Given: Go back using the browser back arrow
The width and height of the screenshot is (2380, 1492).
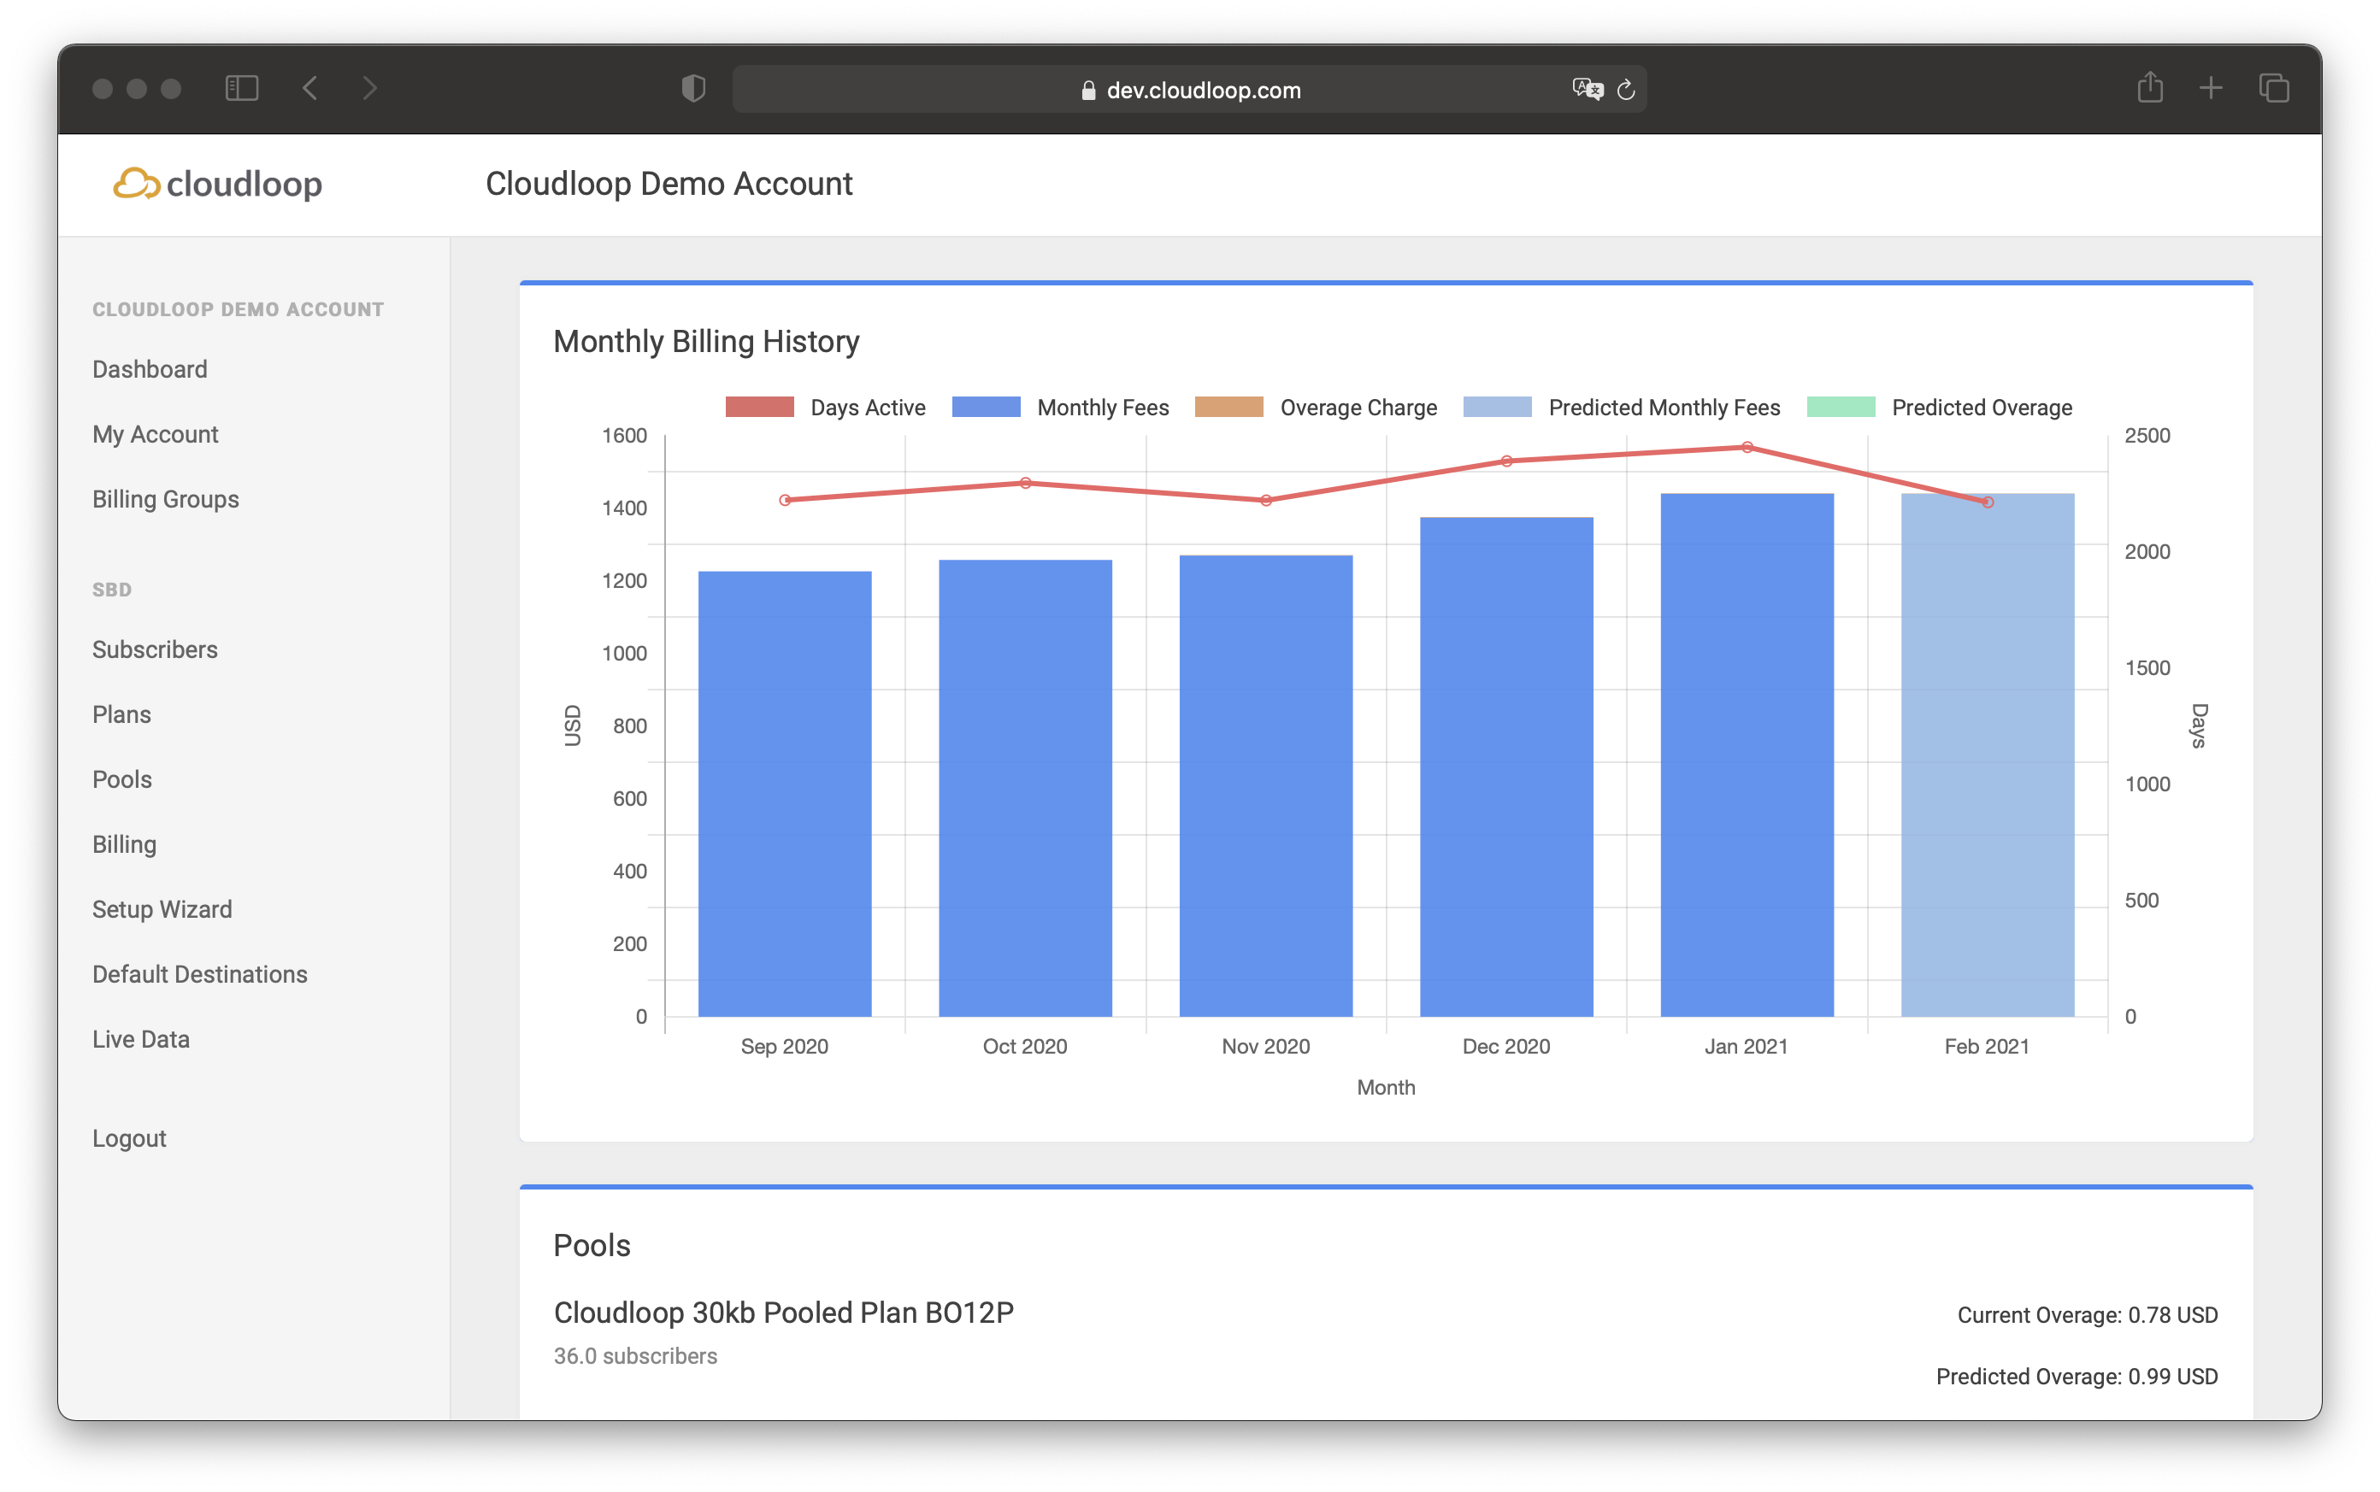Looking at the screenshot, I should 310,89.
